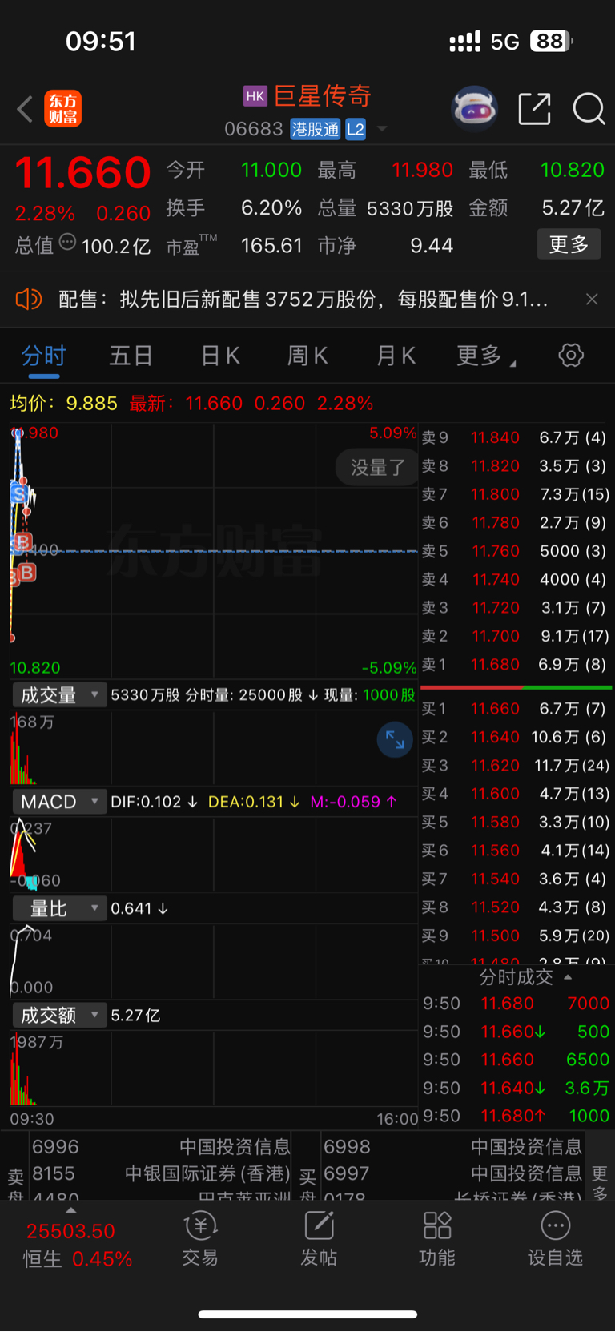The image size is (615, 1332).
Task: Tap the HK market badge
Action: [255, 96]
